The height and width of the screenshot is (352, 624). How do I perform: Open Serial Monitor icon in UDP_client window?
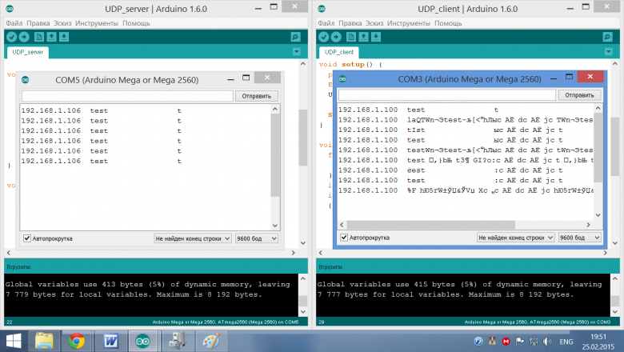(607, 37)
